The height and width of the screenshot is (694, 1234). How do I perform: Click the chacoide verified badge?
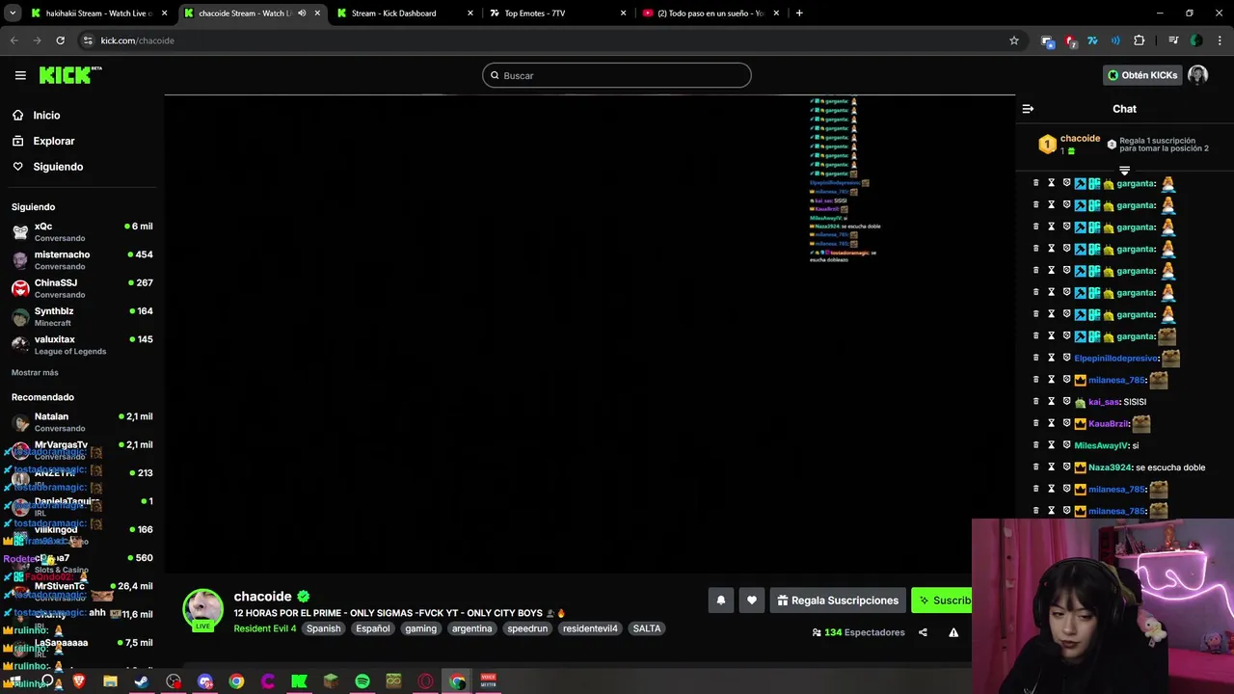303,597
